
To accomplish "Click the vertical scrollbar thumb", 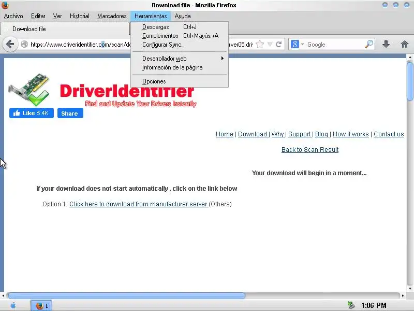I will point(410,81).
